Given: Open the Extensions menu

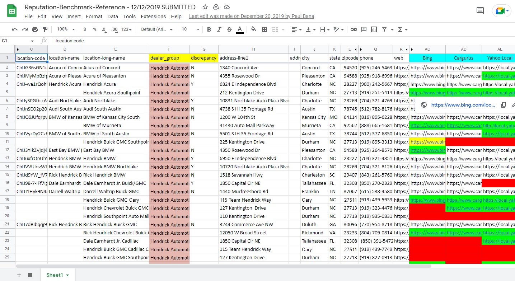Looking at the screenshot, I should tap(153, 17).
